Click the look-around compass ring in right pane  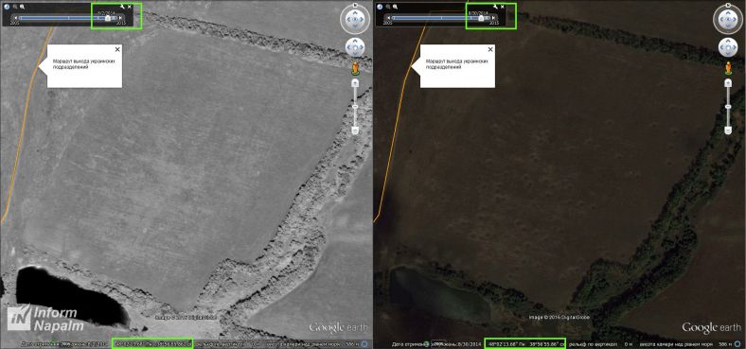[728, 19]
